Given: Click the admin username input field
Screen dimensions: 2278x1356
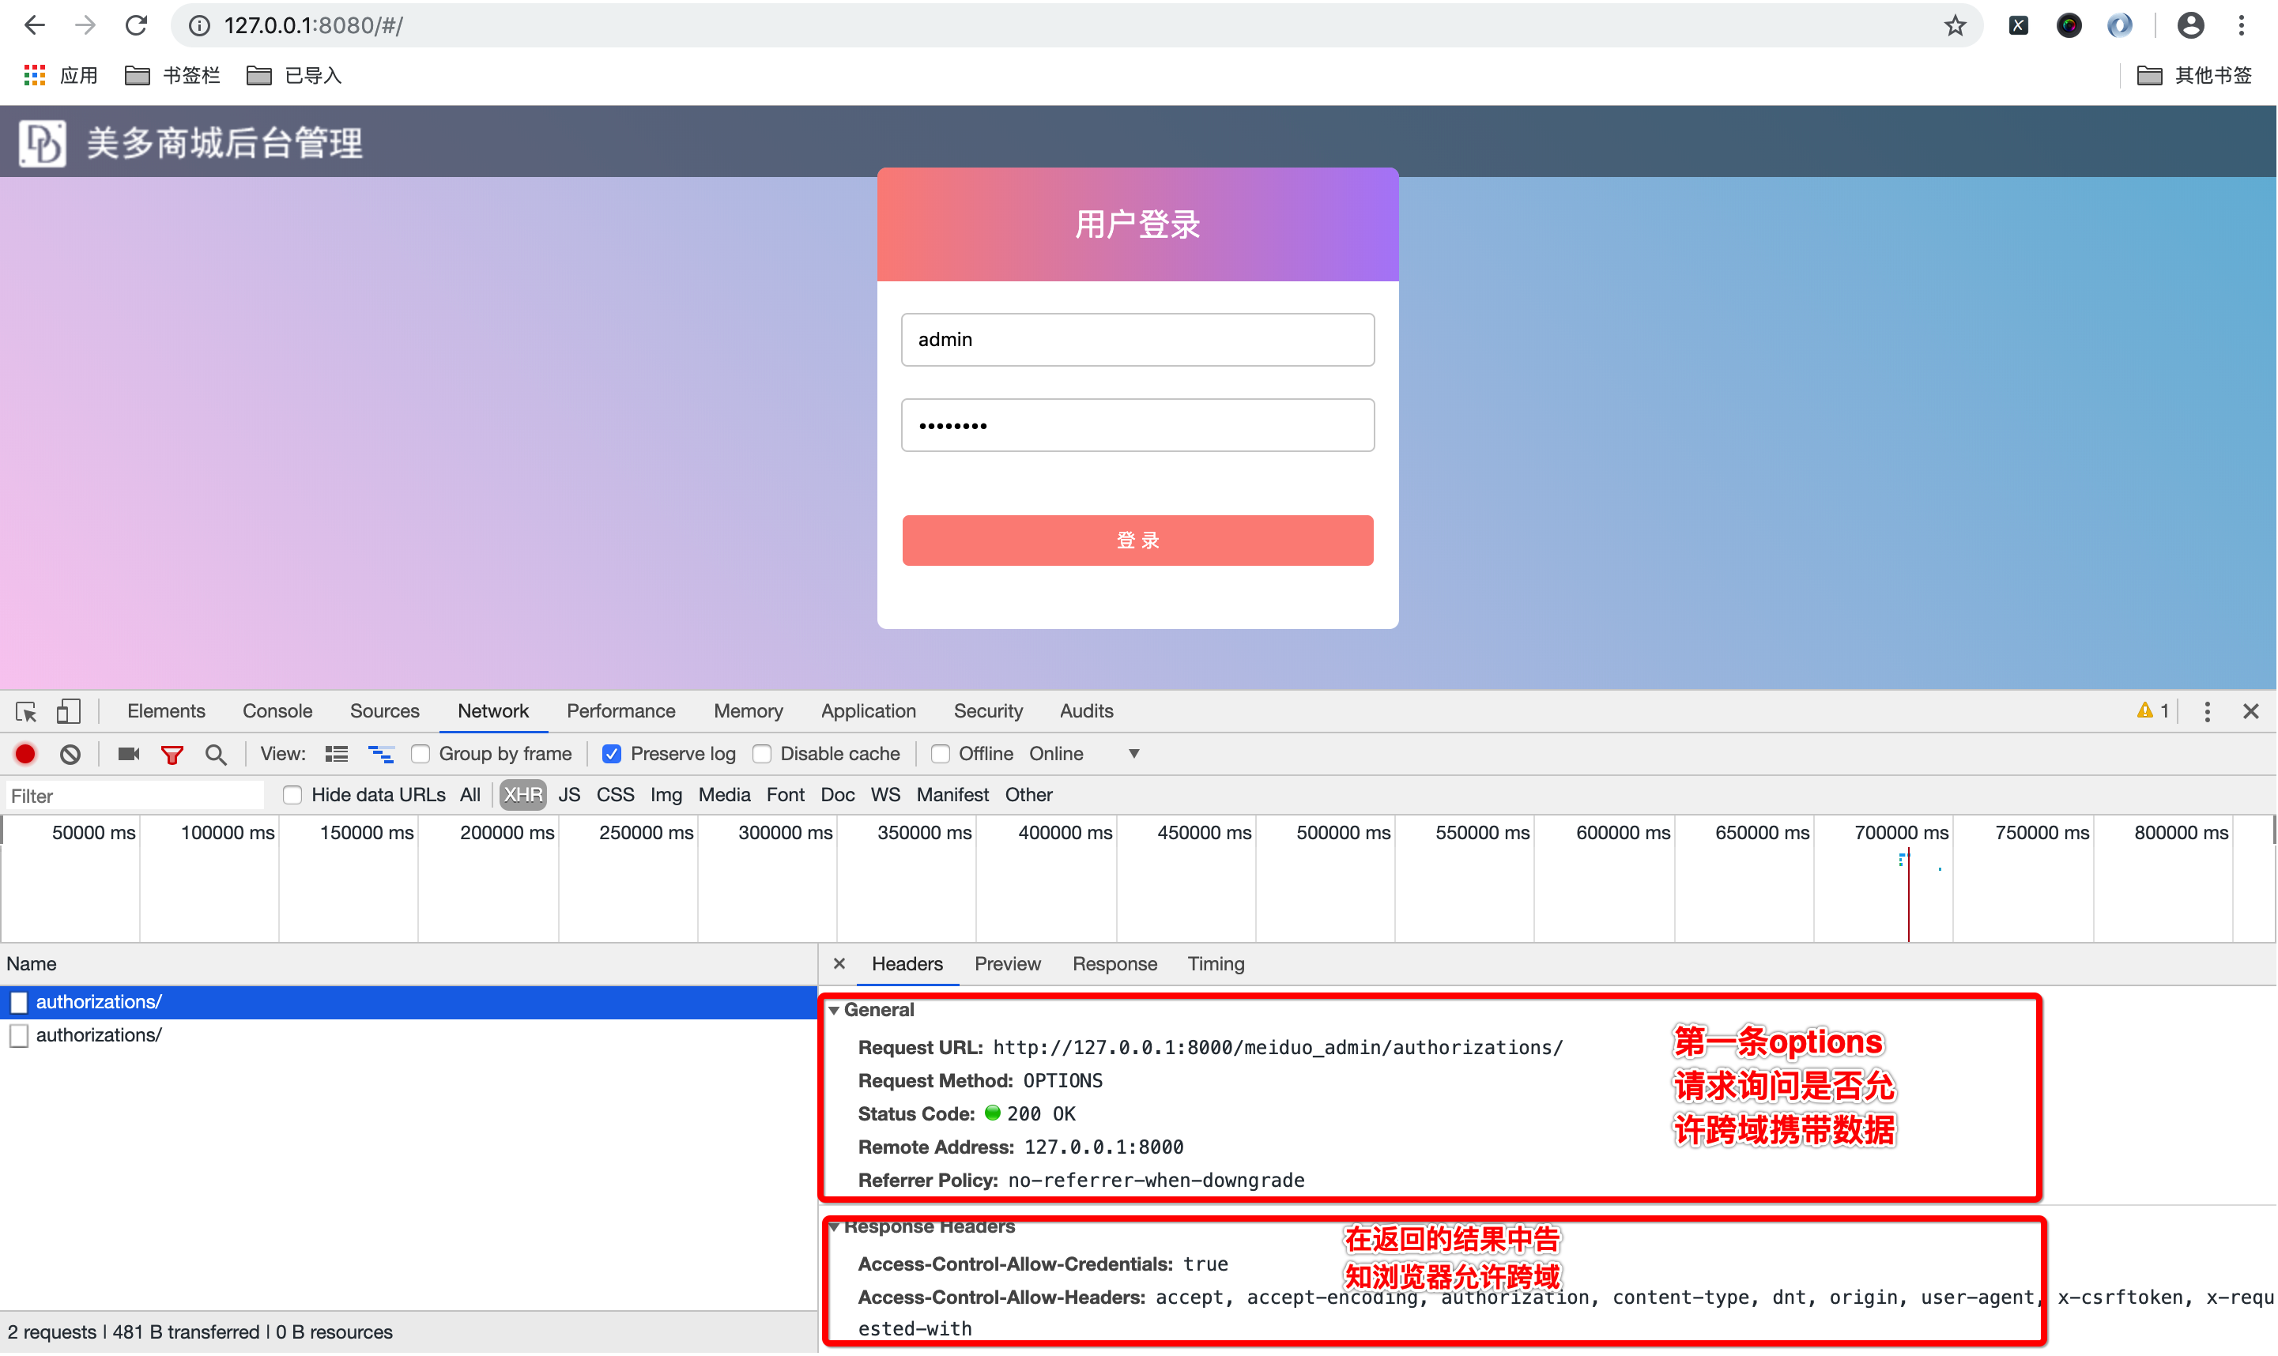Looking at the screenshot, I should coord(1137,340).
